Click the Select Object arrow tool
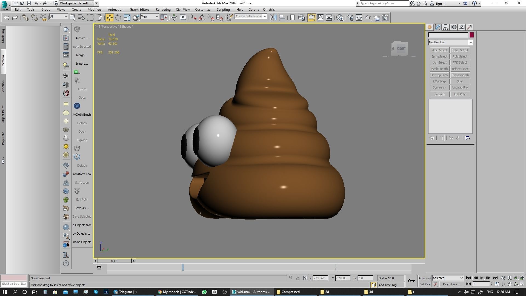The height and width of the screenshot is (296, 526). (x=73, y=18)
